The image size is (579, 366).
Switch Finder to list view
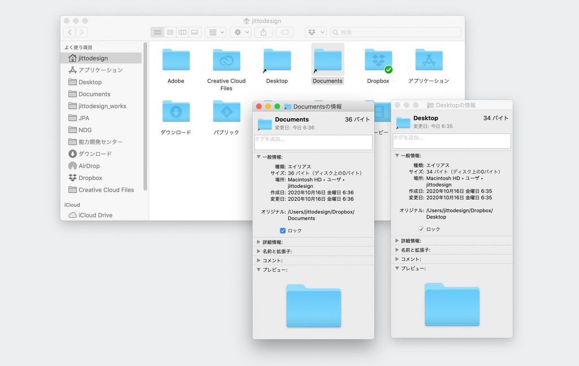170,32
